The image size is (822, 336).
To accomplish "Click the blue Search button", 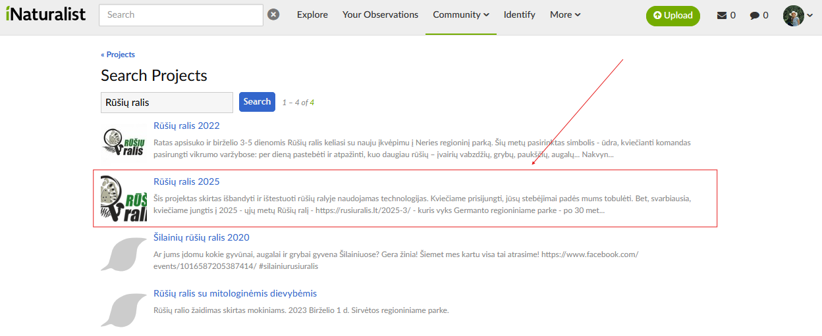I will pyautogui.click(x=257, y=102).
